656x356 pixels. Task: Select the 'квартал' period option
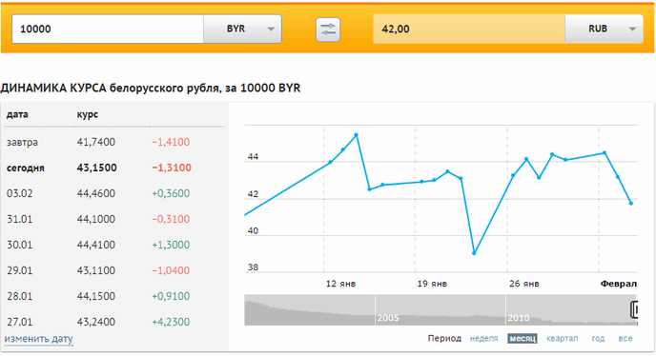(x=562, y=339)
